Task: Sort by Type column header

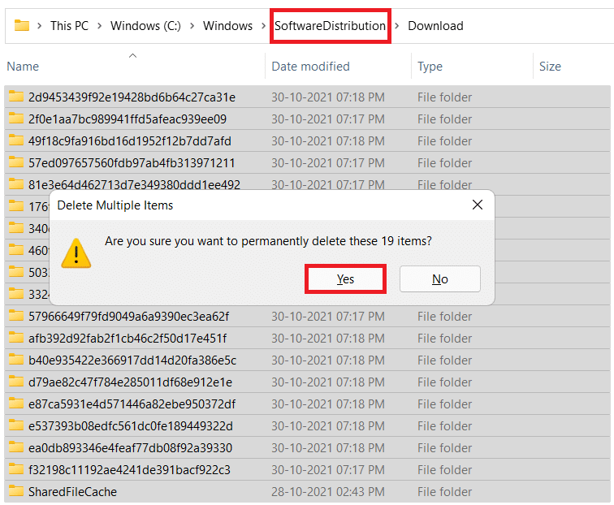Action: pos(430,67)
